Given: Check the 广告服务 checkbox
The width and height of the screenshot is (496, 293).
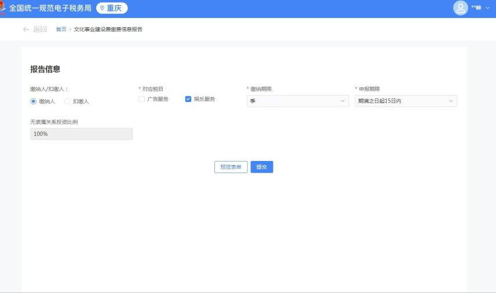Looking at the screenshot, I should (142, 99).
